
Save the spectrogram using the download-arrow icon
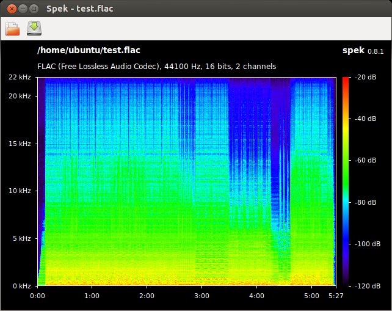(34, 28)
